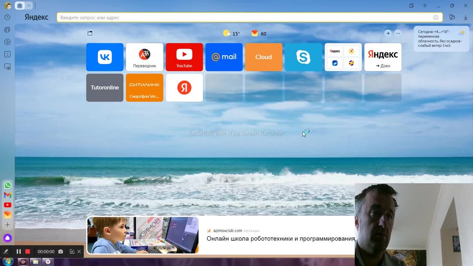Screen dimensions: 473x266
Task: Open Yandex Mail envelope in sidebar
Action: coord(7,214)
